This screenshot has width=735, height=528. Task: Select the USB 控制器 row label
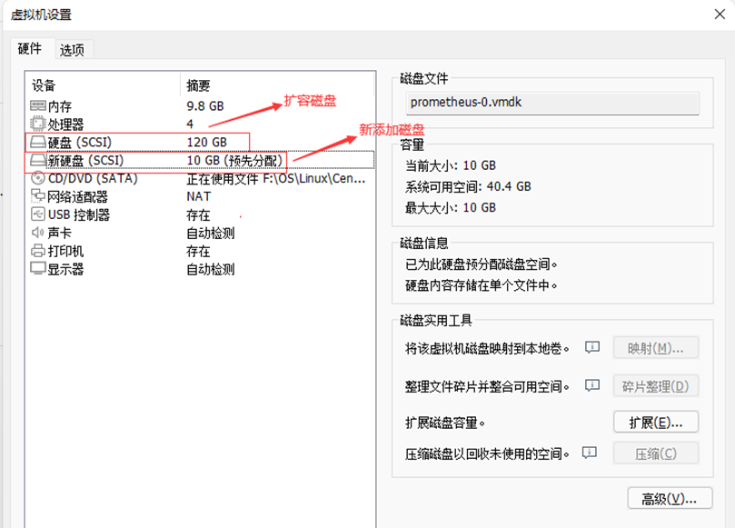click(79, 214)
